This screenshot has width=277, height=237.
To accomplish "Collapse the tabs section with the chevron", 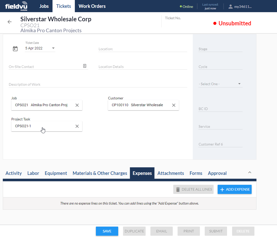I will click(250, 172).
